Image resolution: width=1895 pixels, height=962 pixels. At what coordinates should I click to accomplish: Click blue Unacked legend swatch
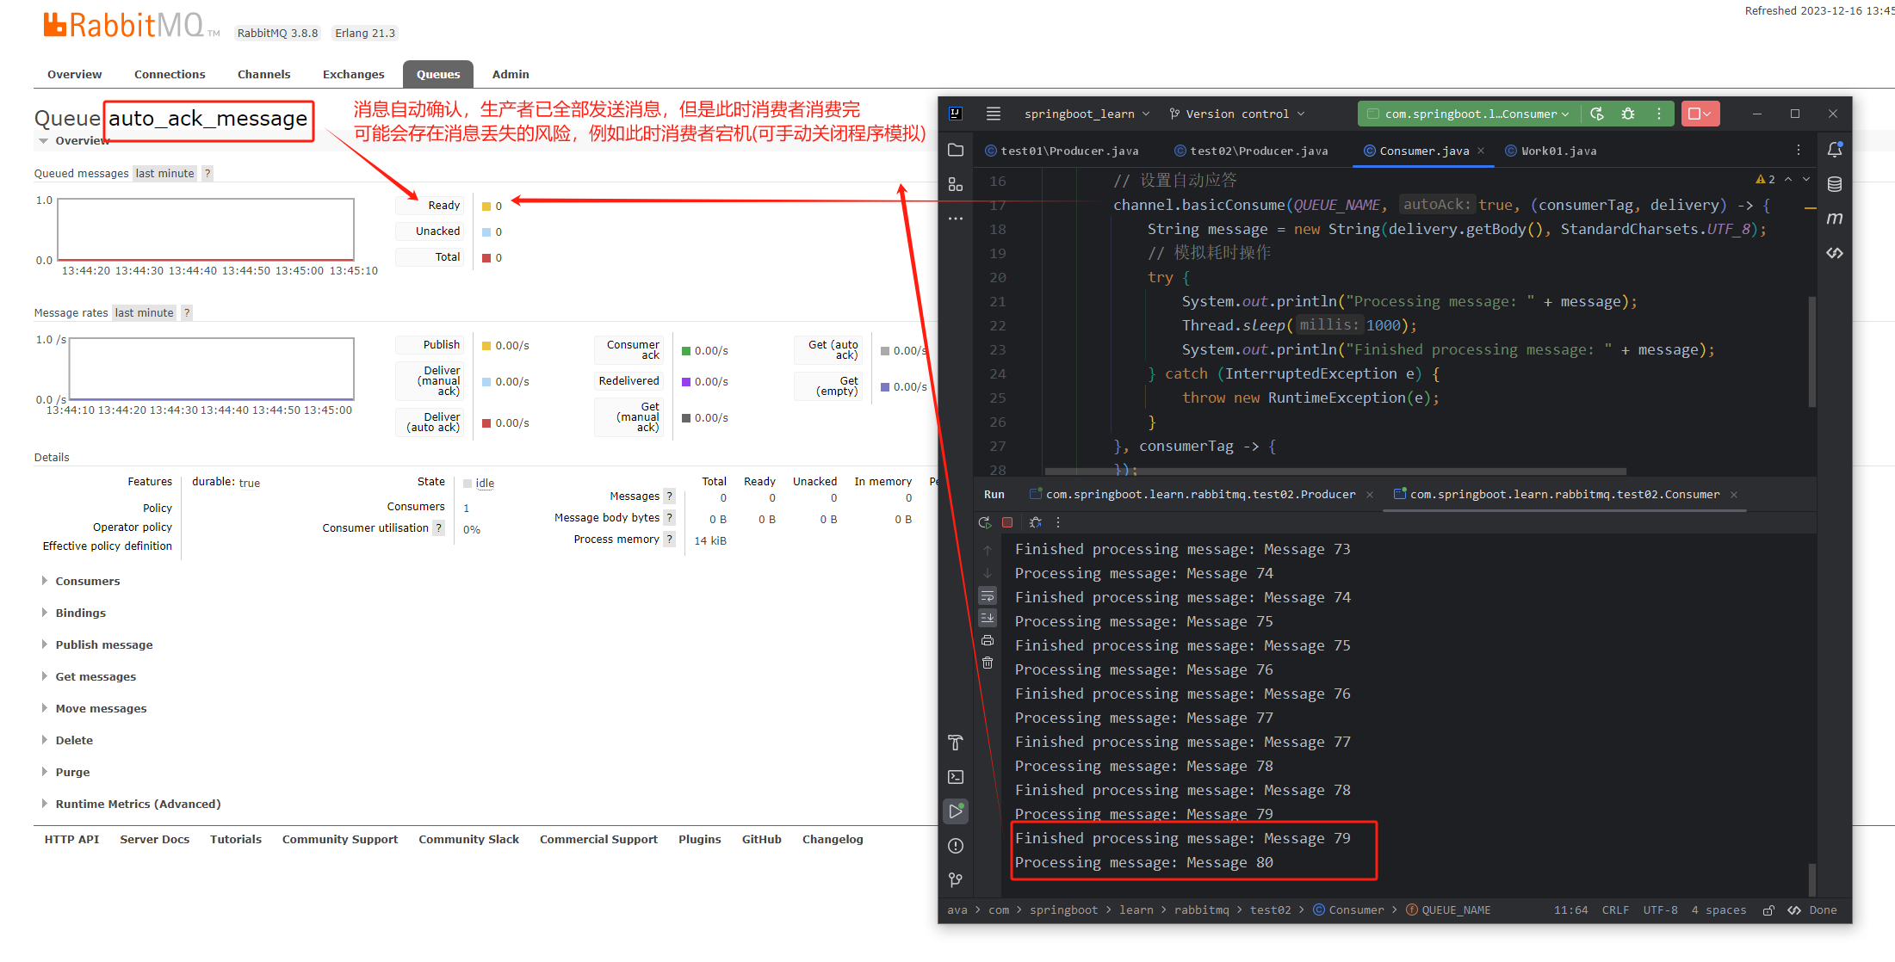486,232
